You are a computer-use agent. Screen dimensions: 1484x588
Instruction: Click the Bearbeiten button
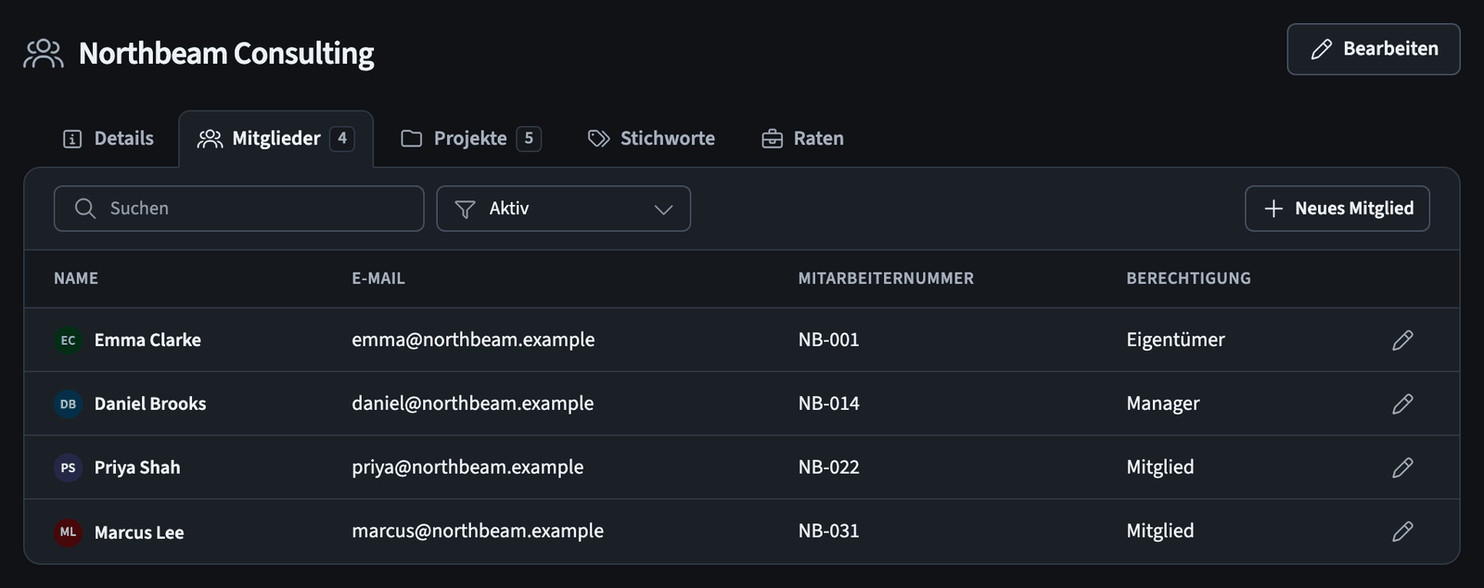coord(1374,49)
